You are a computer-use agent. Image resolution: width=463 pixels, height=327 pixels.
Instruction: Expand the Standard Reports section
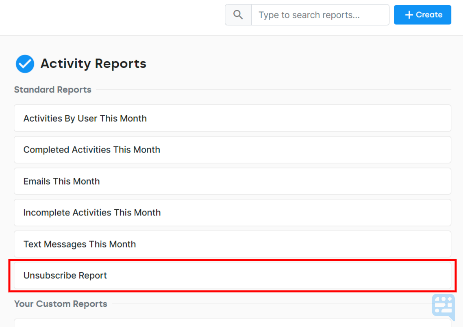point(52,89)
